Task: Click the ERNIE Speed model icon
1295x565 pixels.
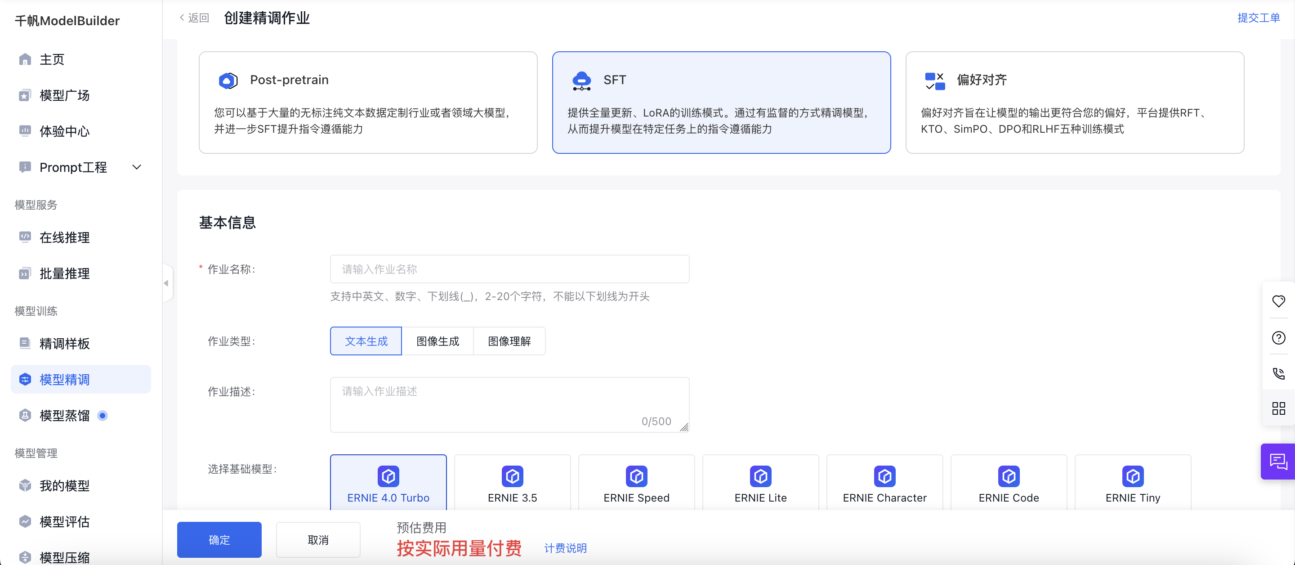Action: point(636,476)
